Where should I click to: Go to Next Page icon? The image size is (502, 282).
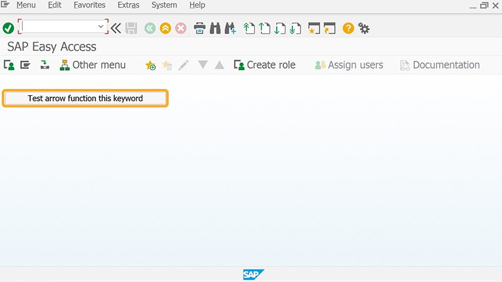tap(280, 28)
